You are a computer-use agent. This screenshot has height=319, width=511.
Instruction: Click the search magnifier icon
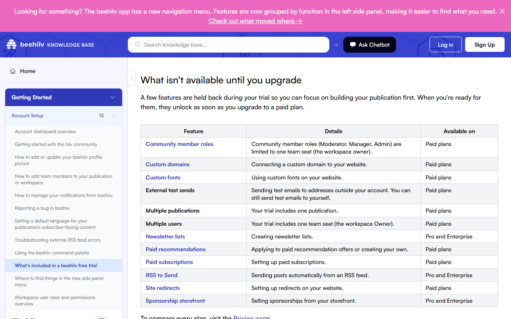click(x=138, y=45)
